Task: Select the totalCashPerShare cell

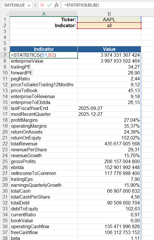Action: 44,197
